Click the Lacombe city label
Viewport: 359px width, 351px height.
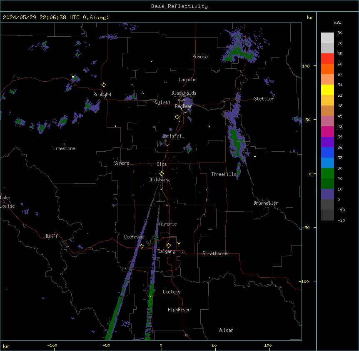point(187,80)
